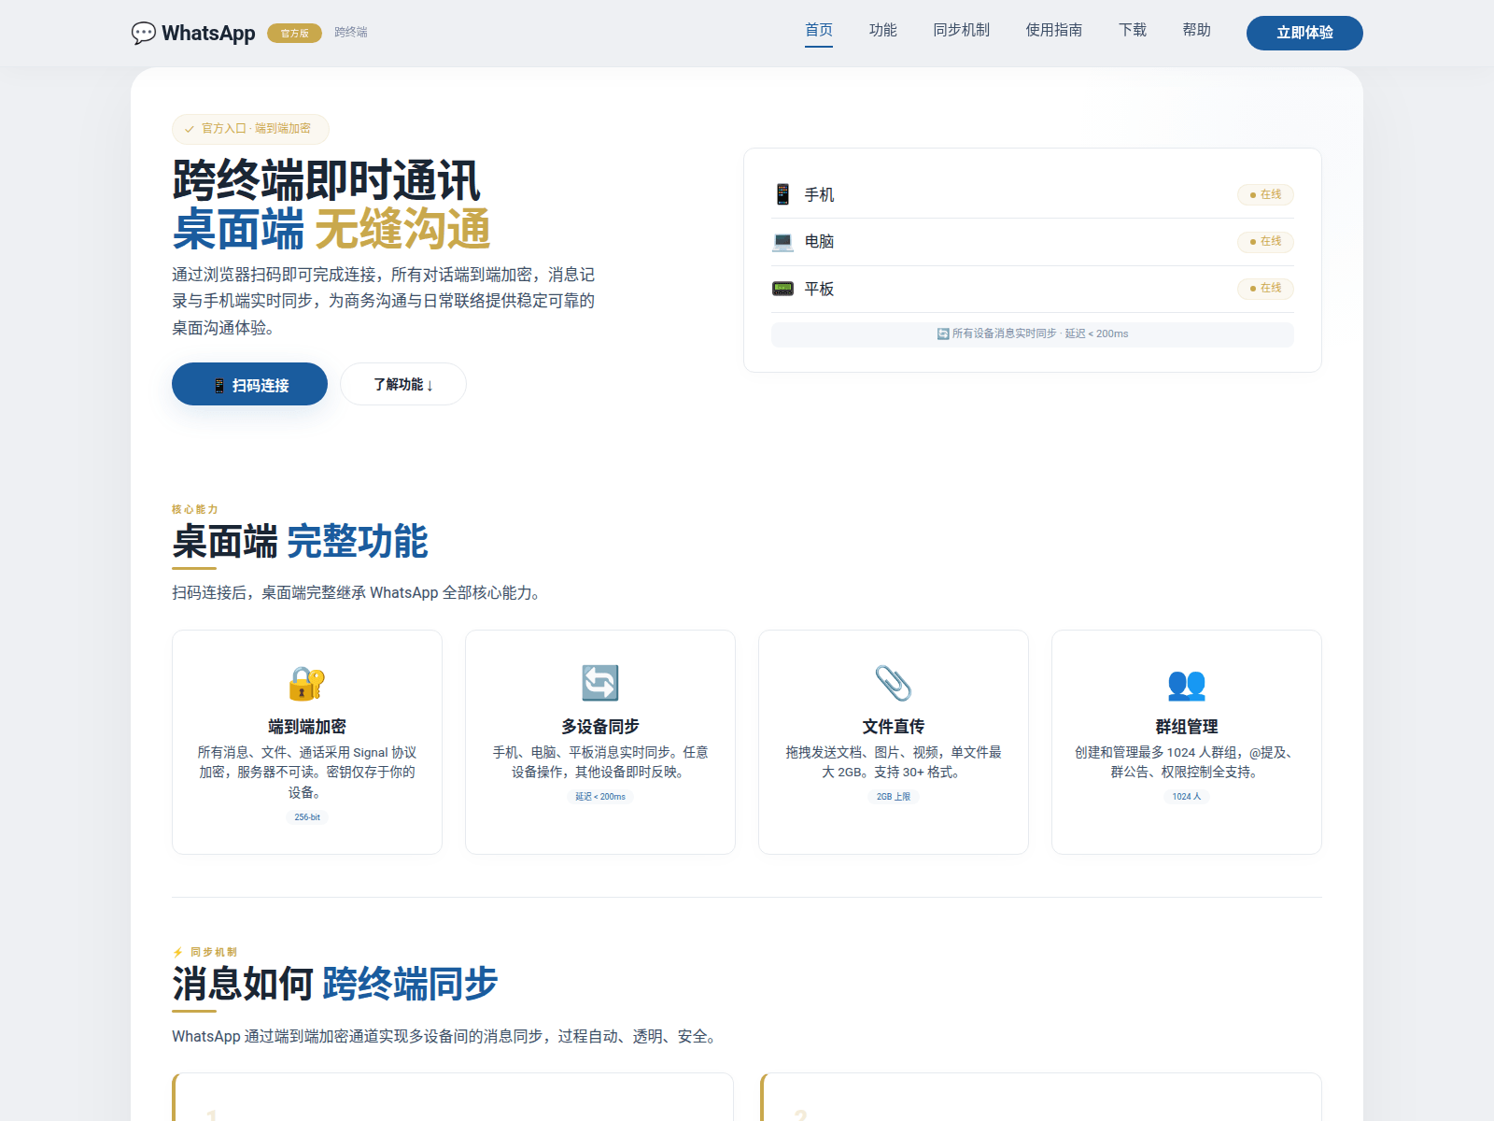The image size is (1494, 1121).
Task: Click the 在线 status badge for 平板
Action: click(1265, 288)
